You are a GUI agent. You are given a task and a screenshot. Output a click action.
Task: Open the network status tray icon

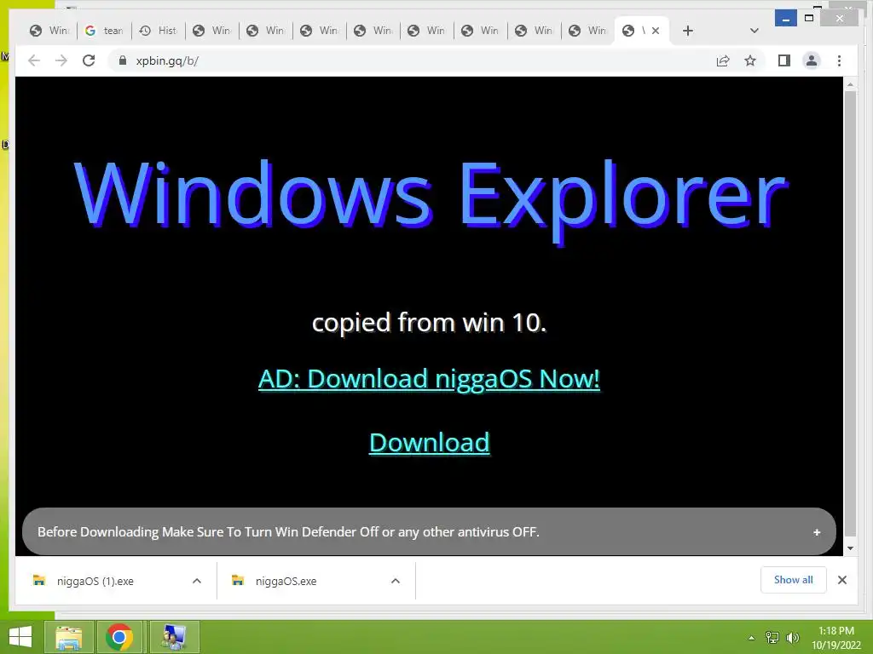coord(772,638)
